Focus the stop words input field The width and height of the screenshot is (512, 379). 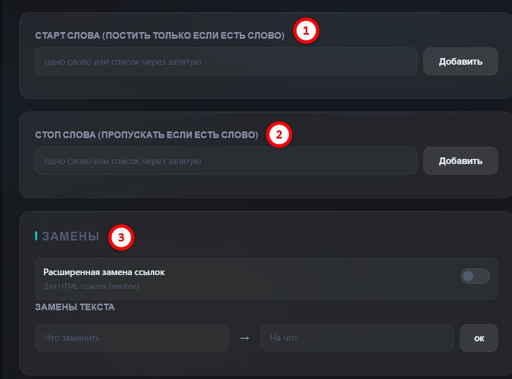(226, 160)
